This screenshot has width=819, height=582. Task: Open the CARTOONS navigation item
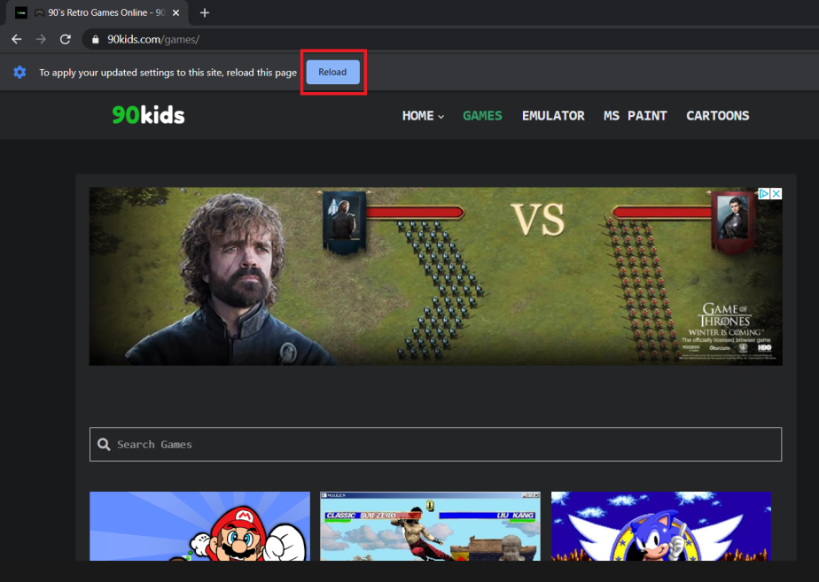point(718,115)
